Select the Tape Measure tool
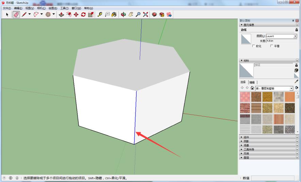Screen dimensions: 301x182 coord(99,14)
